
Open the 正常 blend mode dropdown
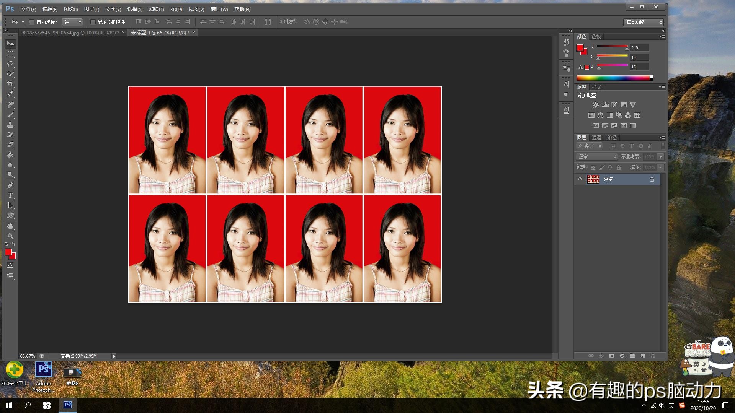tap(597, 157)
